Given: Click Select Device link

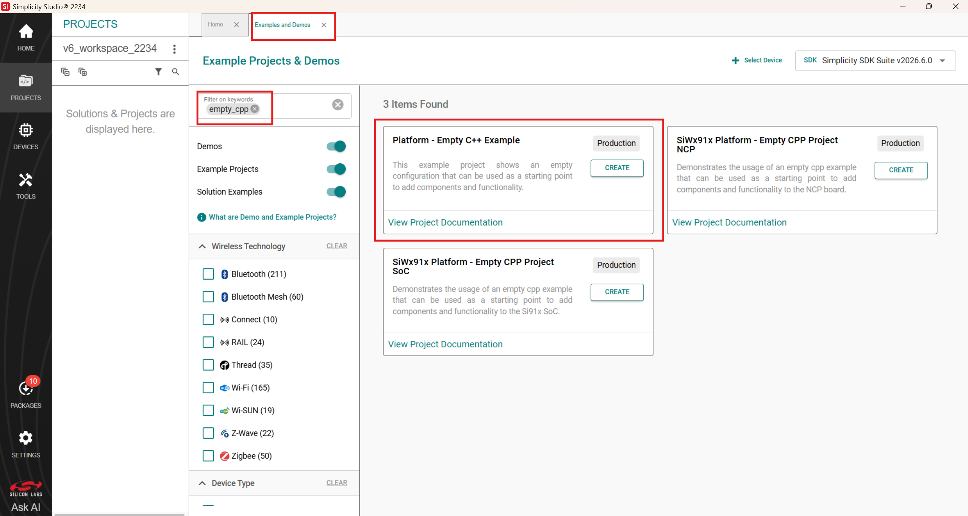Looking at the screenshot, I should tap(763, 60).
